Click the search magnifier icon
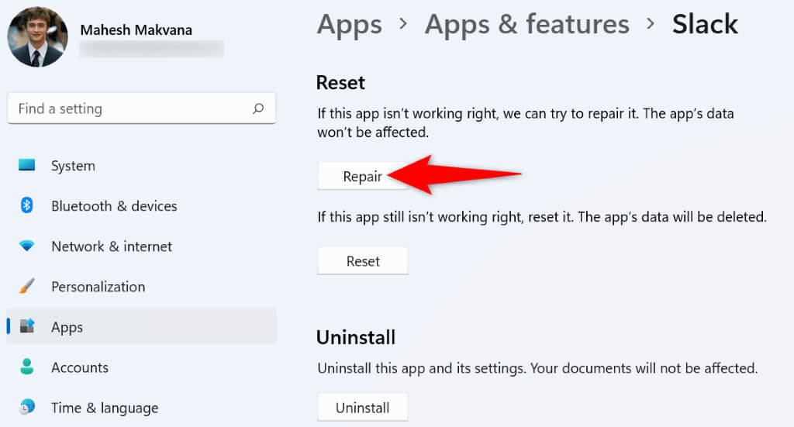Image resolution: width=794 pixels, height=427 pixels. [x=258, y=109]
